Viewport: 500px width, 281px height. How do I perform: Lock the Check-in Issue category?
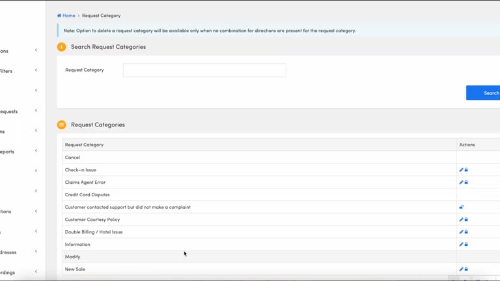[466, 170]
